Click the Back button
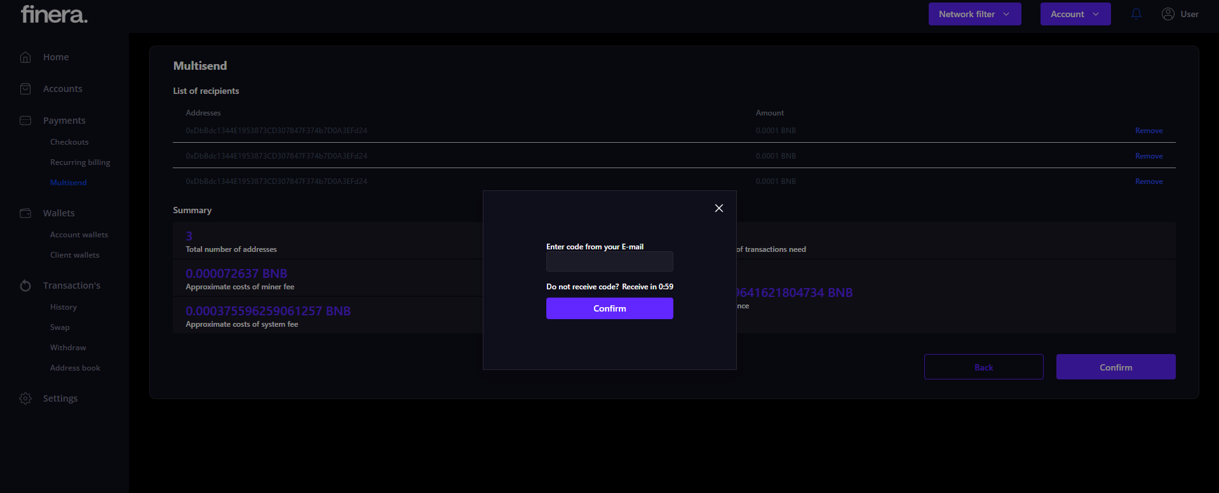1219x493 pixels. coord(983,367)
